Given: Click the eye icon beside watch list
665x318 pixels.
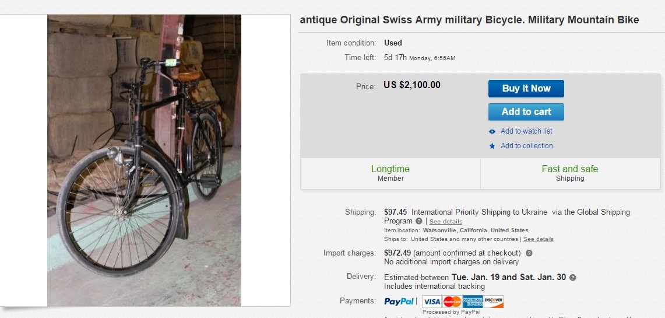Looking at the screenshot, I should click(x=492, y=131).
